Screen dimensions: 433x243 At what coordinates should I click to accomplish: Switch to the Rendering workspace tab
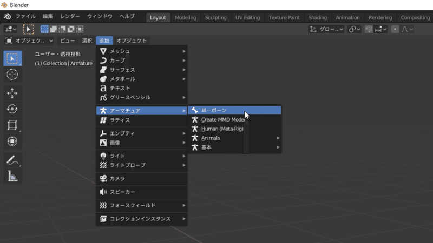coord(380,18)
